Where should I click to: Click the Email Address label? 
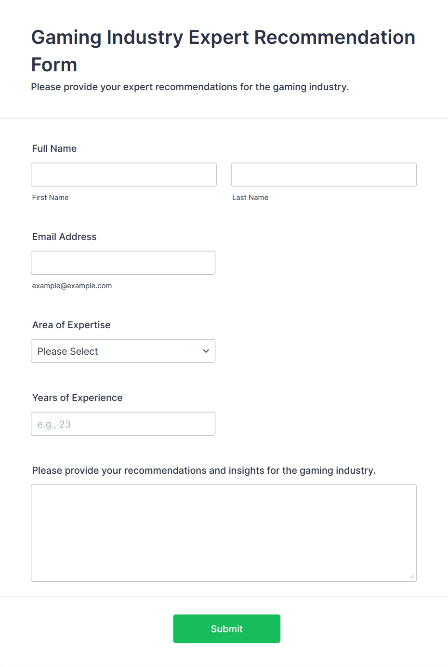point(65,237)
